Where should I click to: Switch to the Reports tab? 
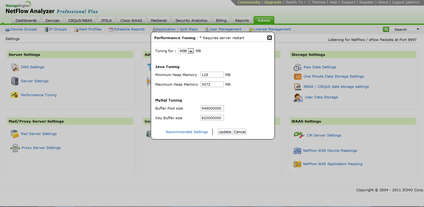pyautogui.click(x=242, y=20)
